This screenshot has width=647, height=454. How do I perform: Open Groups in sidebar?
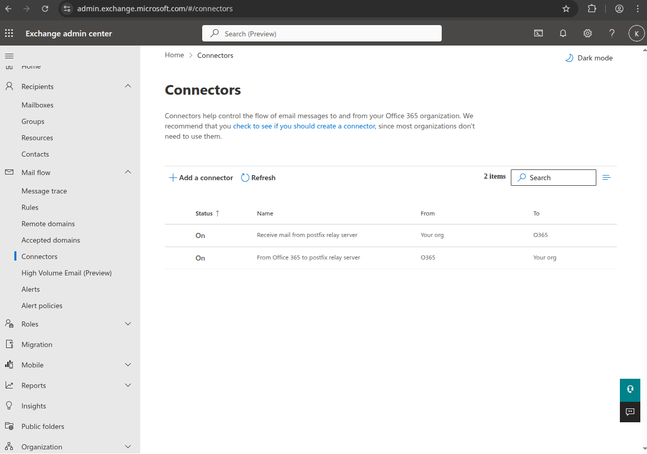pos(33,121)
